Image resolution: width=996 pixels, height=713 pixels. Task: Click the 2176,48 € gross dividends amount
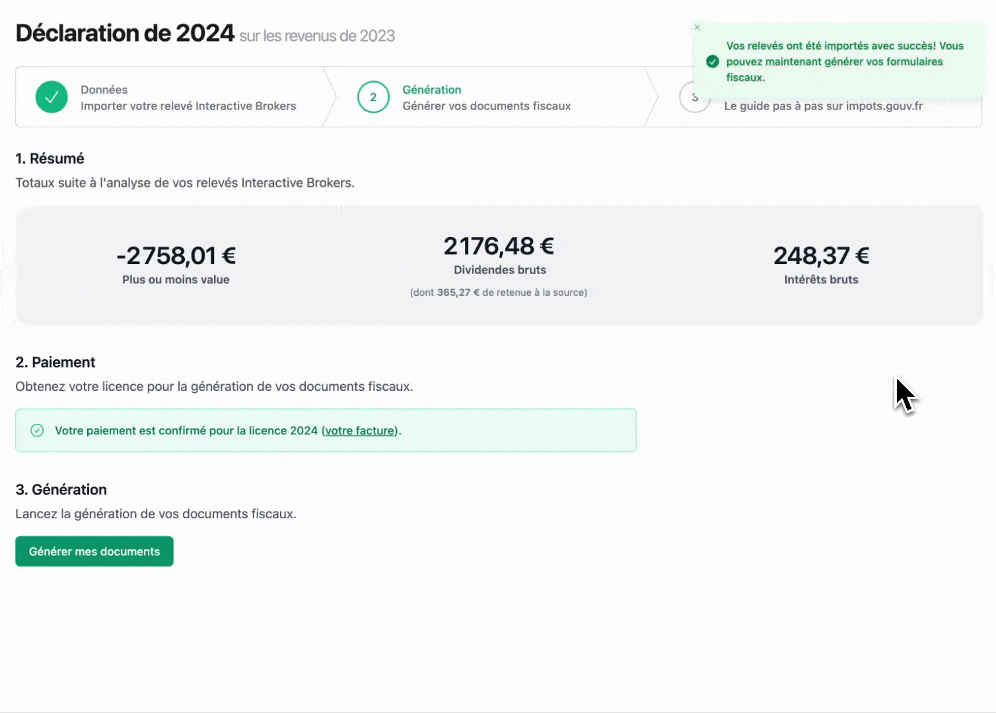[499, 246]
